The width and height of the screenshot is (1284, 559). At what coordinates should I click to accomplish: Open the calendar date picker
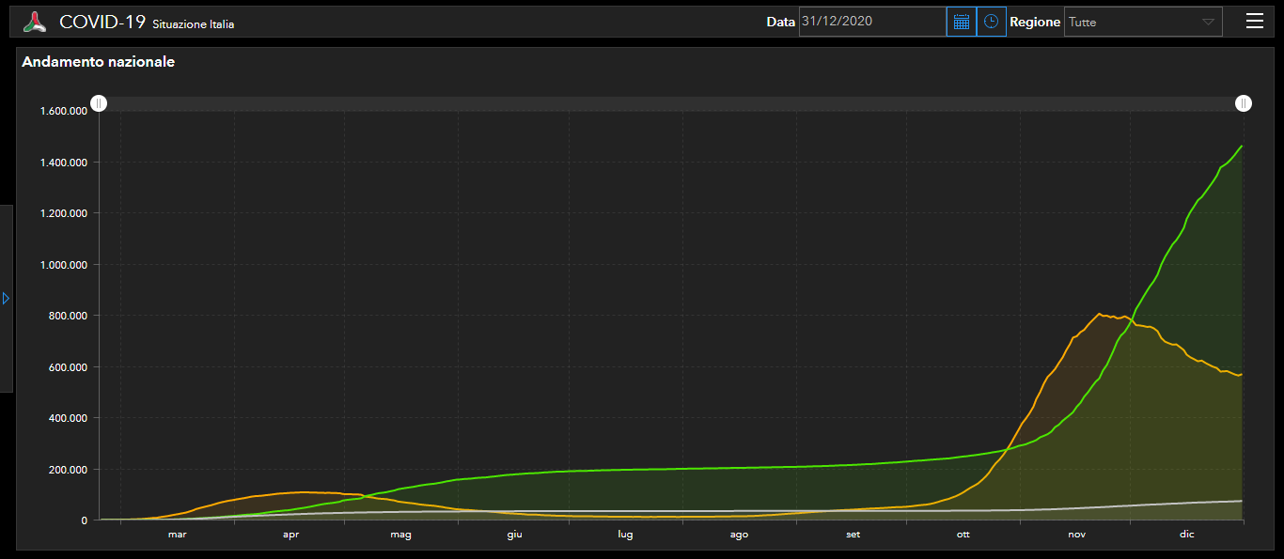click(x=961, y=22)
